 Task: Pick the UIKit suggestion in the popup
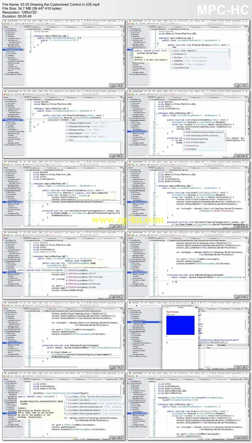pos(94,140)
